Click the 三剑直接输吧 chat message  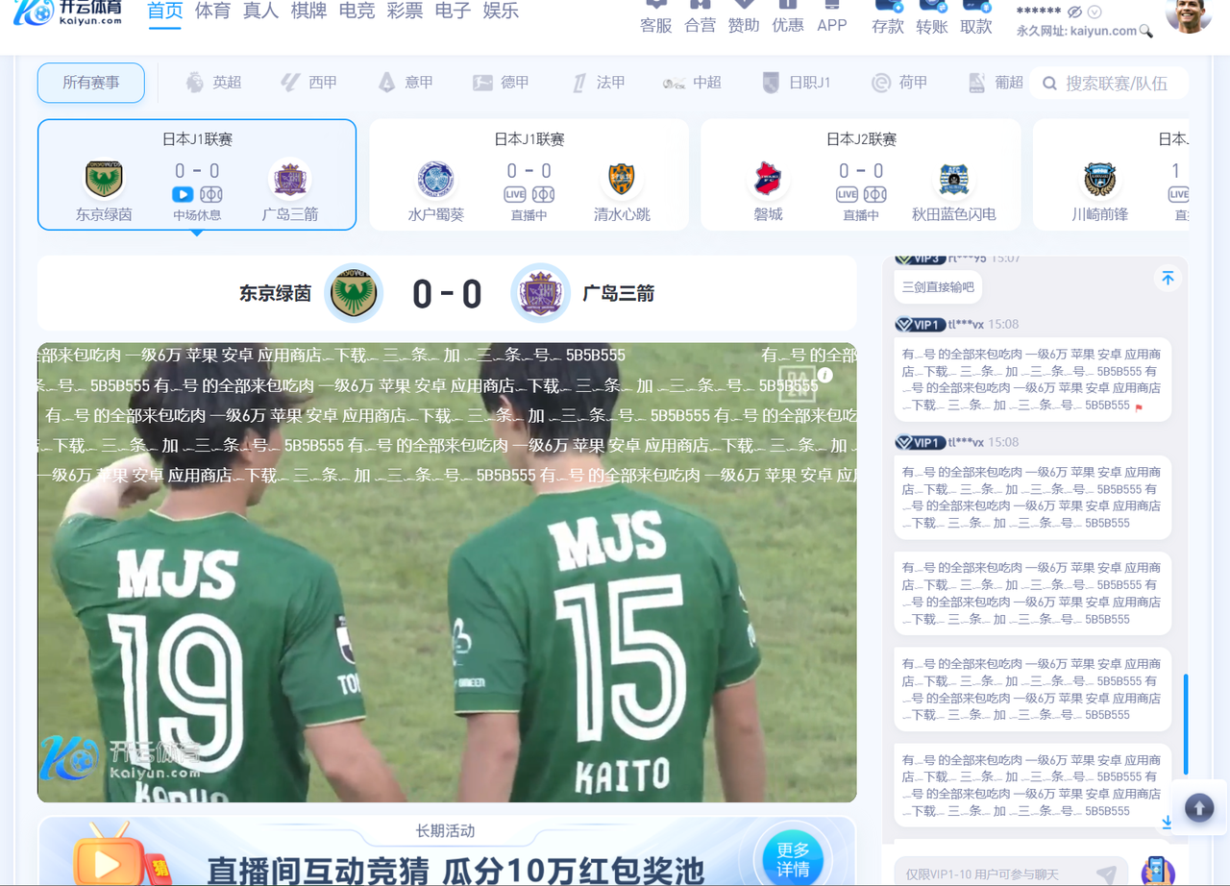tap(938, 287)
